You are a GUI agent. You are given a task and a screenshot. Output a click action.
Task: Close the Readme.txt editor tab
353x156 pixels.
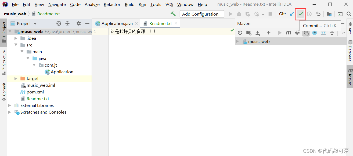click(176, 23)
